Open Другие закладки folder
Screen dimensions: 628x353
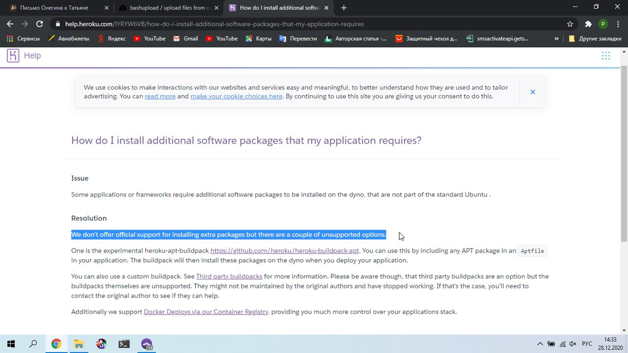pyautogui.click(x=595, y=38)
